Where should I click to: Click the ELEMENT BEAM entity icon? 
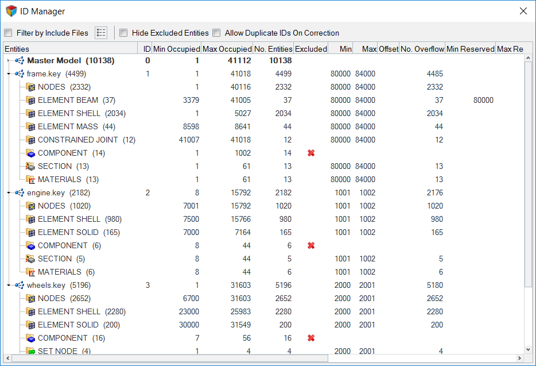30,100
